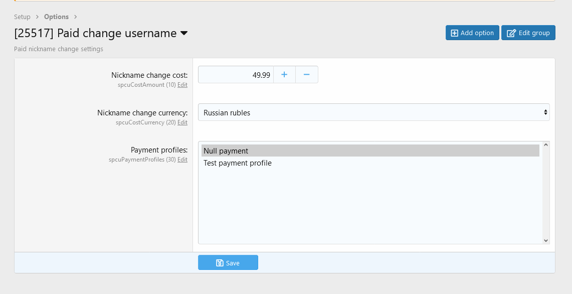
Task: Click Edit link next to spcuCostCurrency
Action: click(x=182, y=122)
